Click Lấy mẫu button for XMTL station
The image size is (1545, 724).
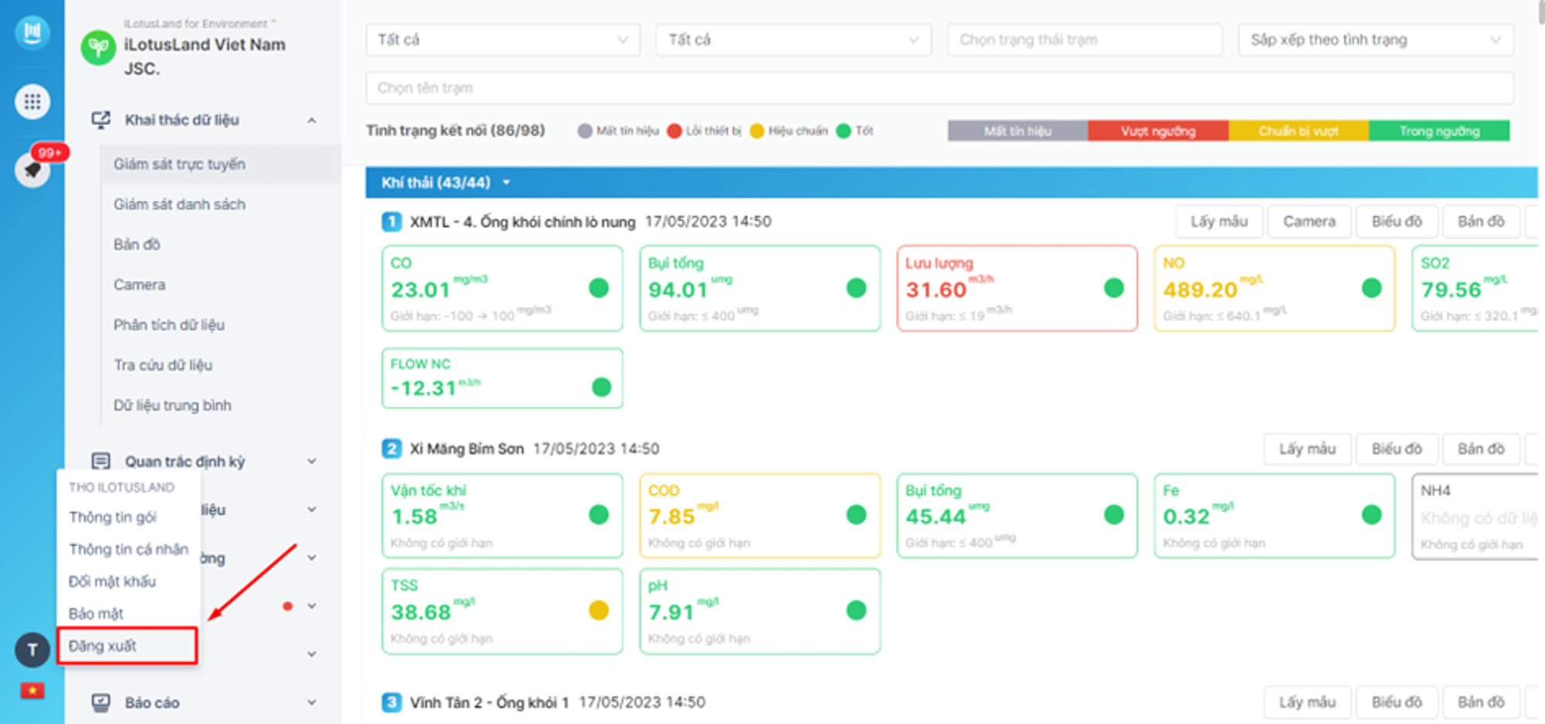(1219, 222)
